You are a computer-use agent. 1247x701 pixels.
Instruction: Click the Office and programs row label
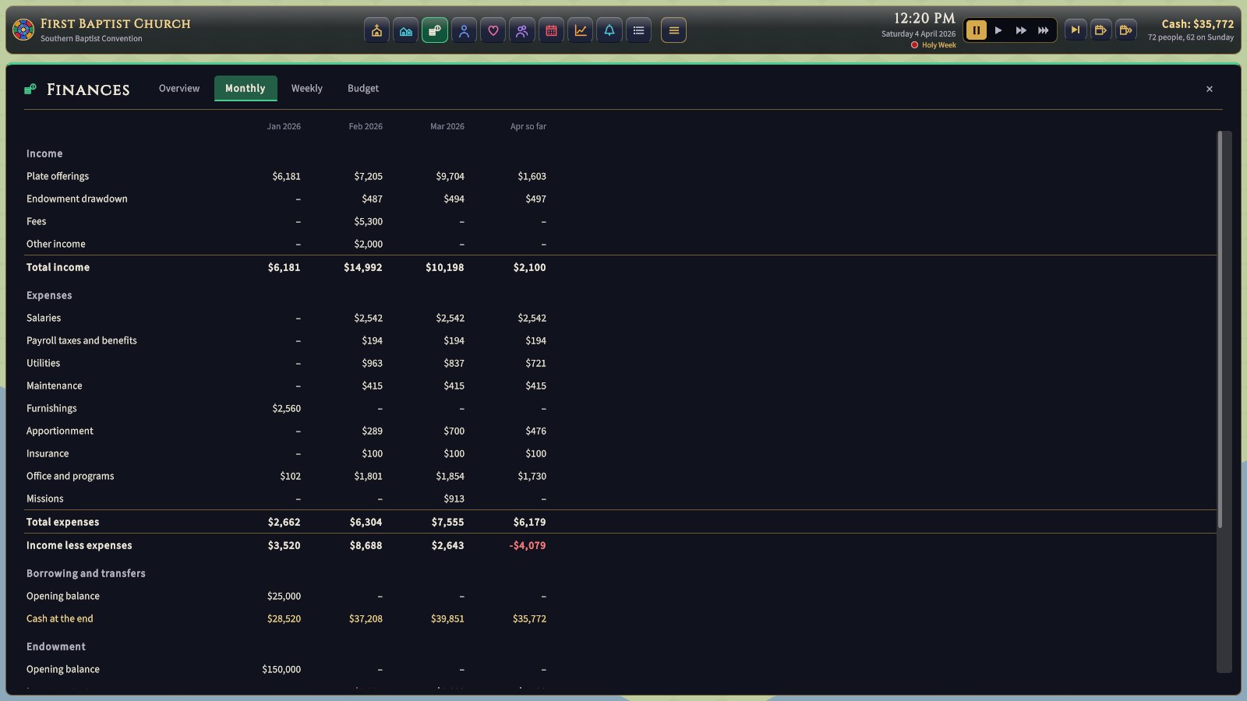70,476
